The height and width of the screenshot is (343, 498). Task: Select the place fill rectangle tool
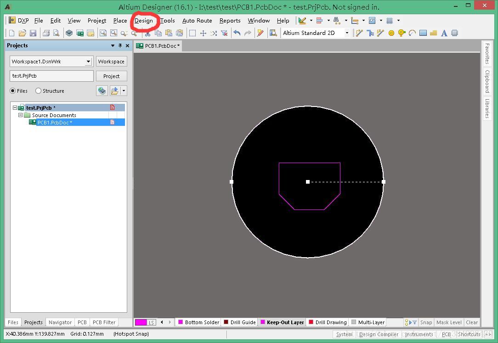[x=423, y=33]
